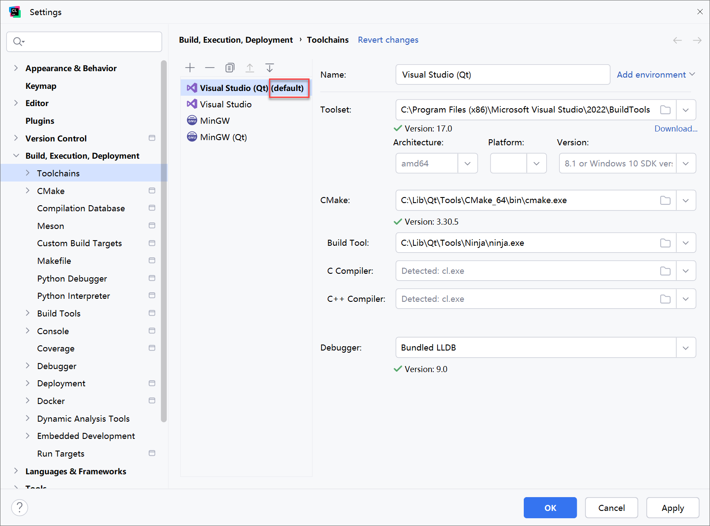Browse folder for C Compiler
710x526 pixels.
click(x=665, y=271)
